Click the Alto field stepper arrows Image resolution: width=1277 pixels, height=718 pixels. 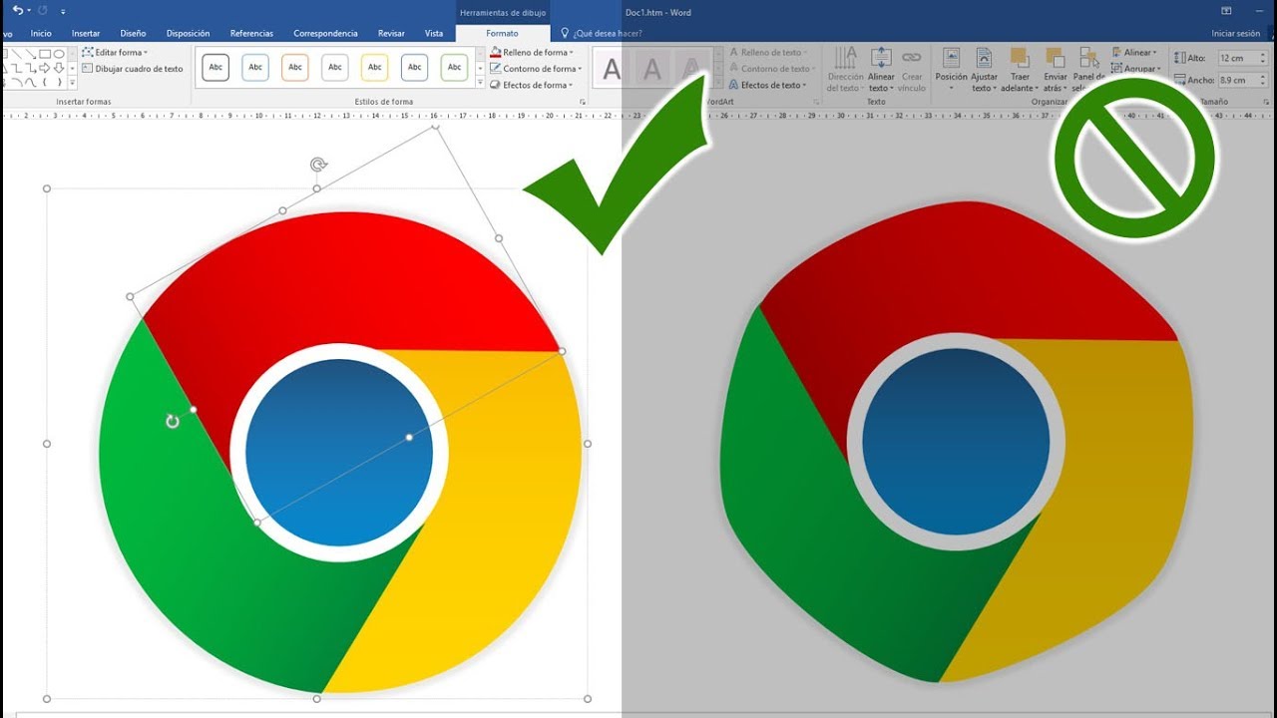[1262, 59]
